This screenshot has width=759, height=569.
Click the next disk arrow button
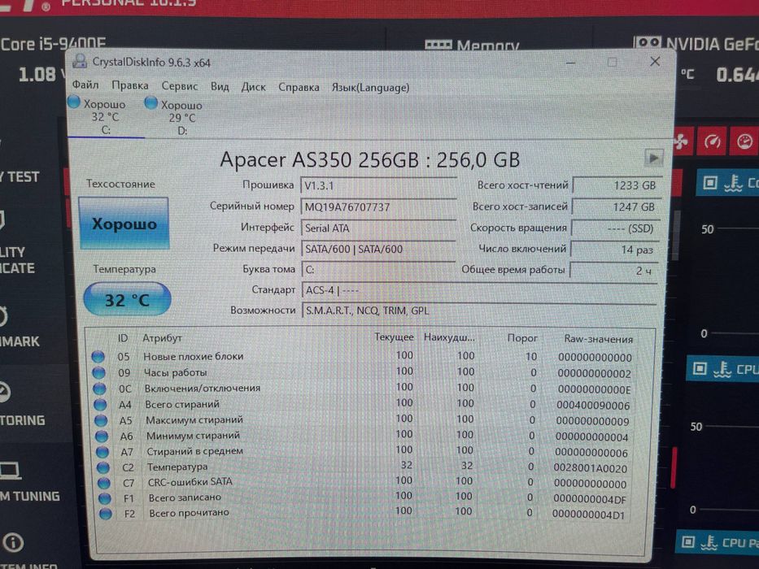click(653, 158)
